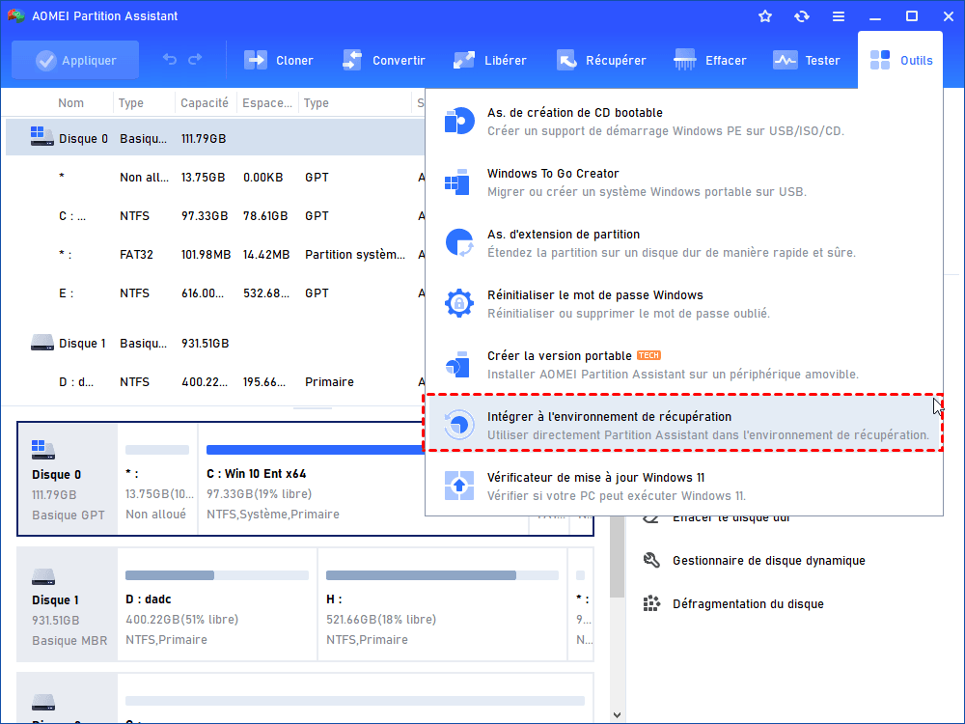Click the AOMEI Partition Assistant logo icon
Viewport: 965px width, 724px height.
pyautogui.click(x=15, y=16)
